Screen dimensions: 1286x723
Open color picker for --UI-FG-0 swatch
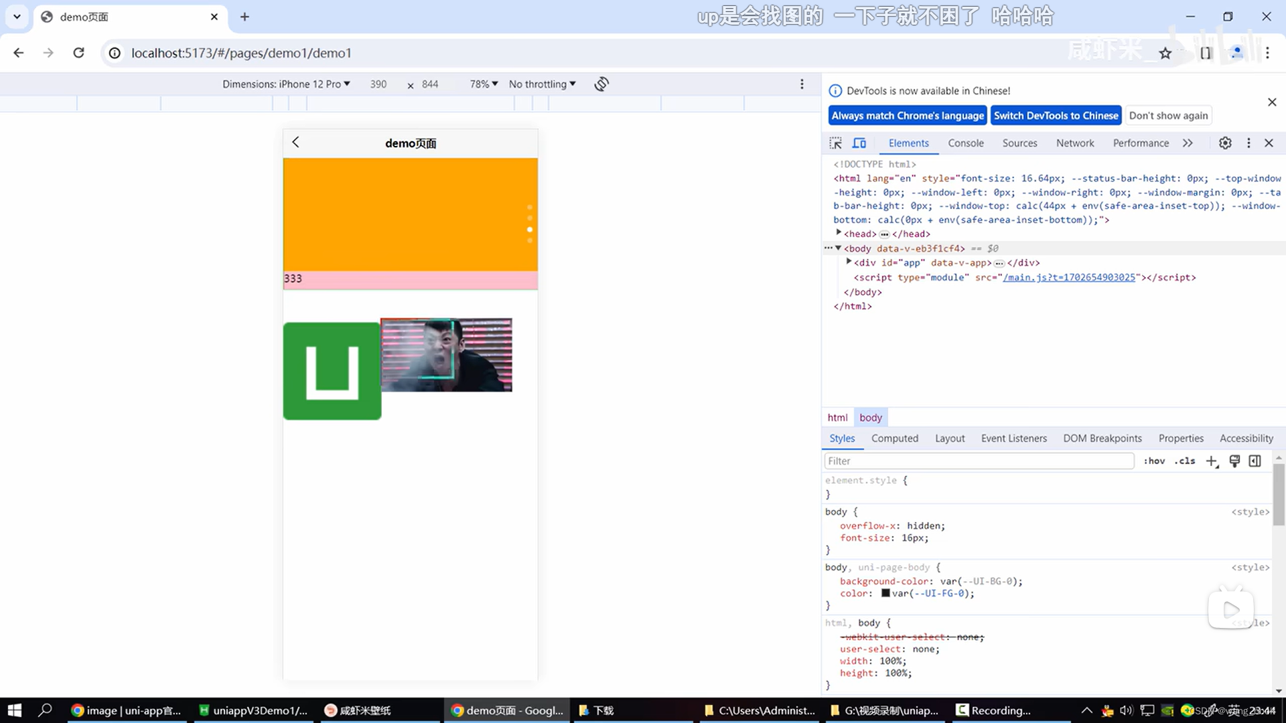click(x=885, y=593)
